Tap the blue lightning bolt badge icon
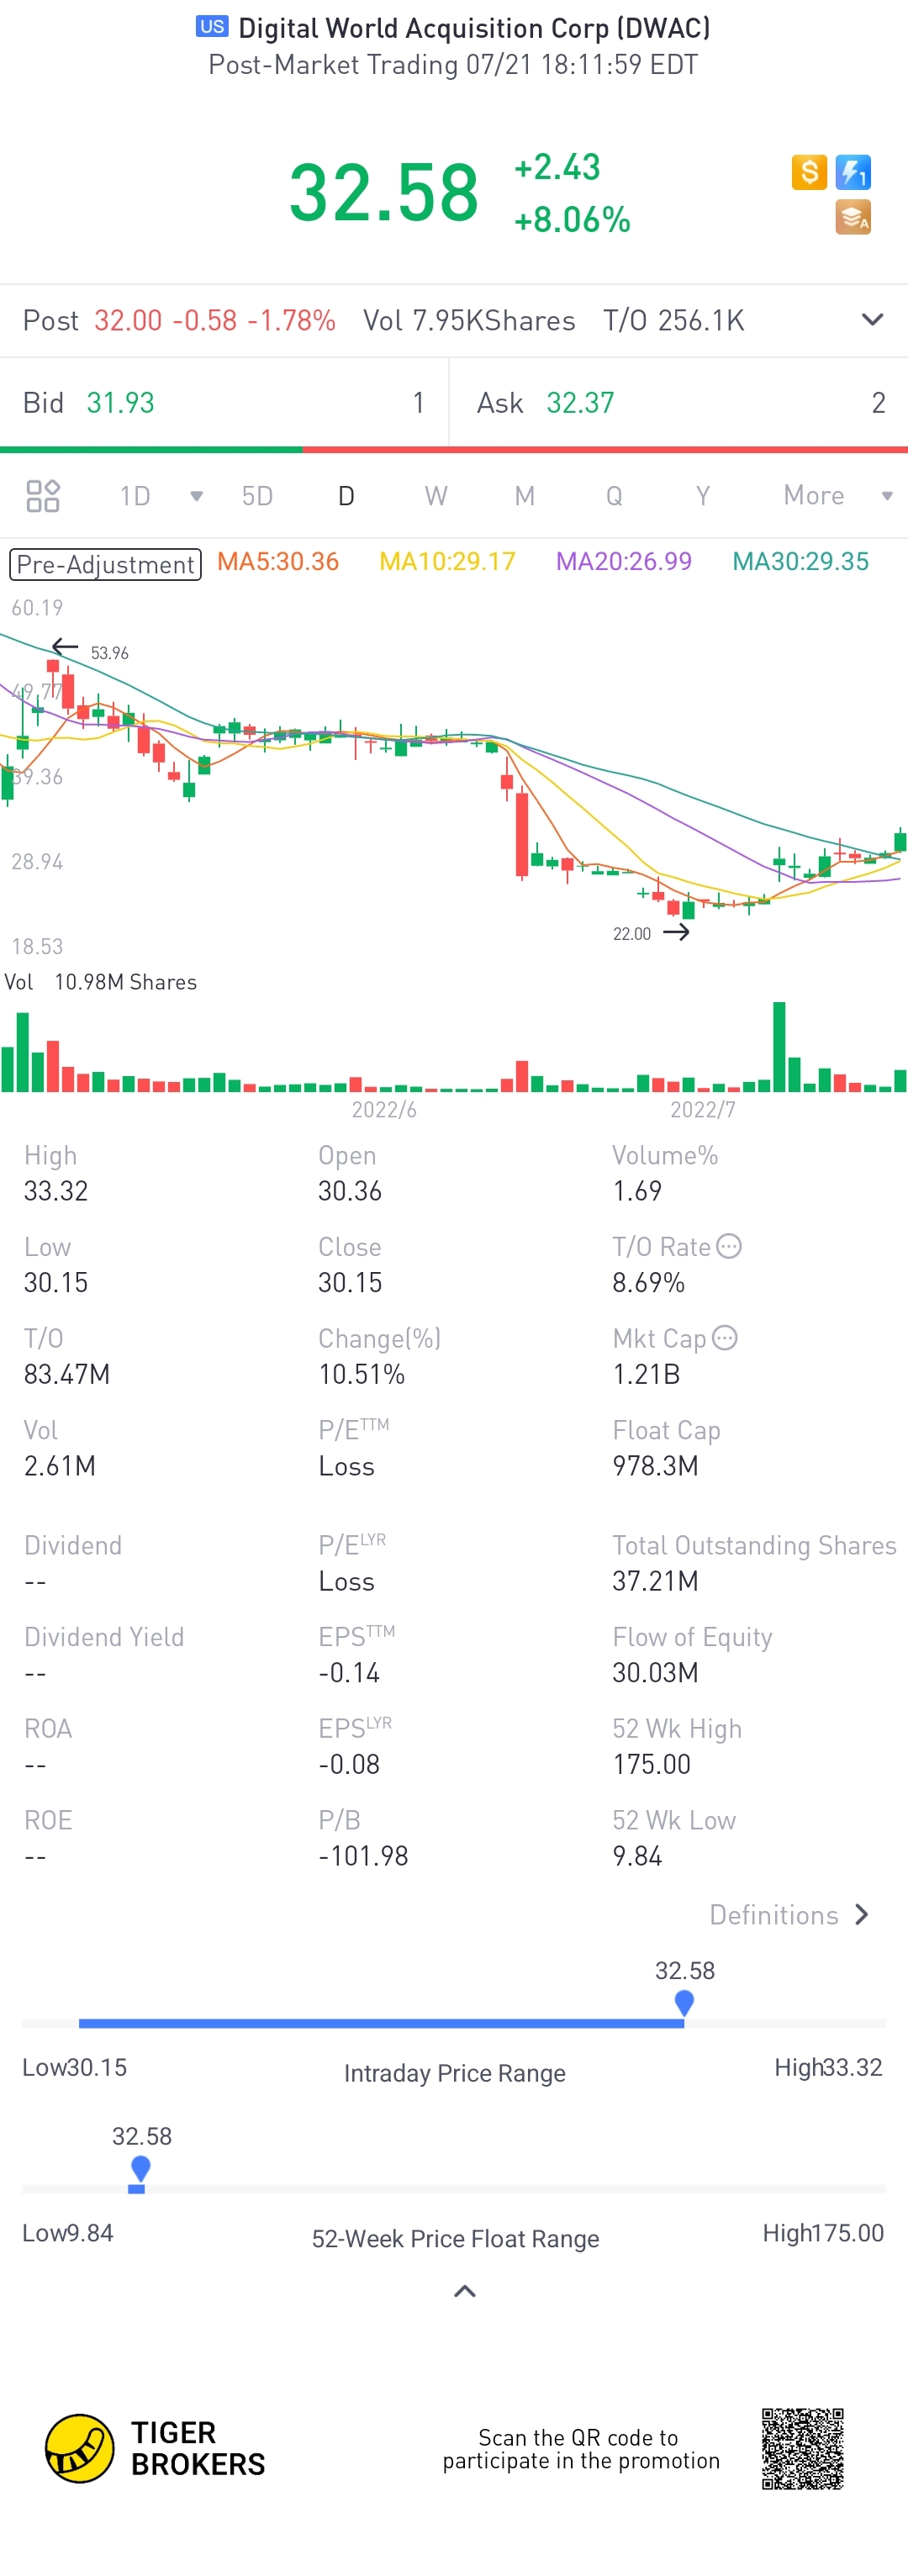Image resolution: width=908 pixels, height=2576 pixels. tap(853, 172)
